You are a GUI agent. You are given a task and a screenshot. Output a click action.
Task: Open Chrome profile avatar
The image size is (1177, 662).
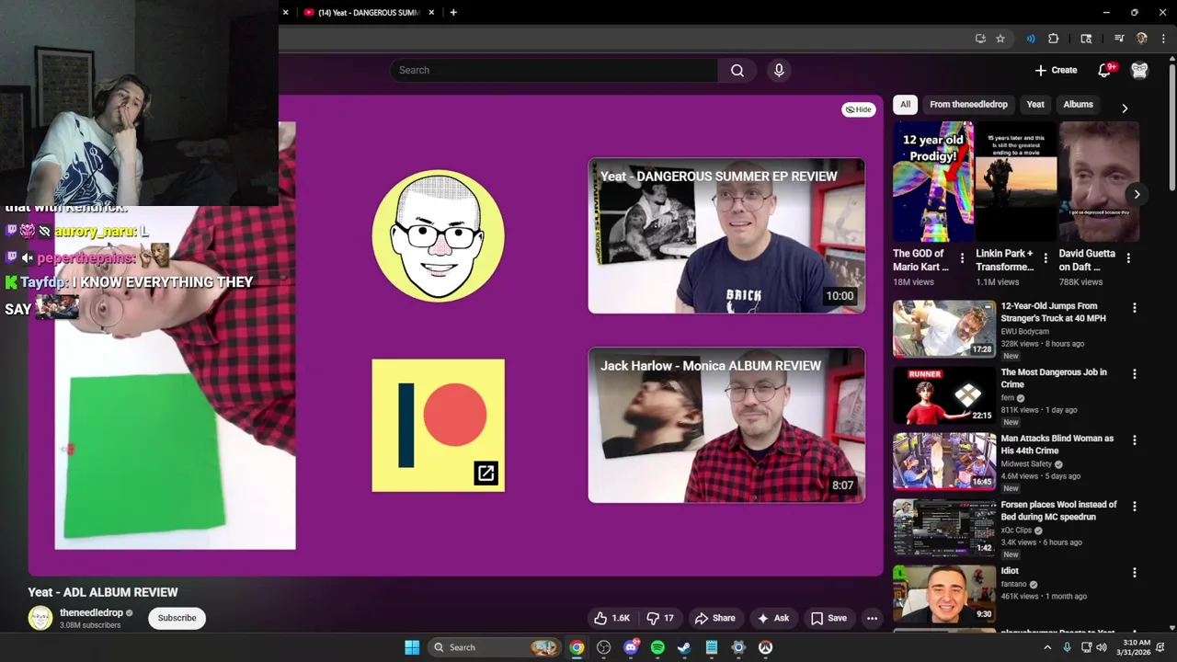[x=1142, y=39]
